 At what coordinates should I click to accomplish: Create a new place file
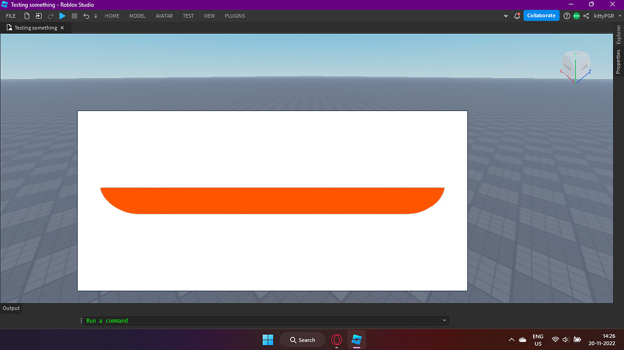point(27,16)
